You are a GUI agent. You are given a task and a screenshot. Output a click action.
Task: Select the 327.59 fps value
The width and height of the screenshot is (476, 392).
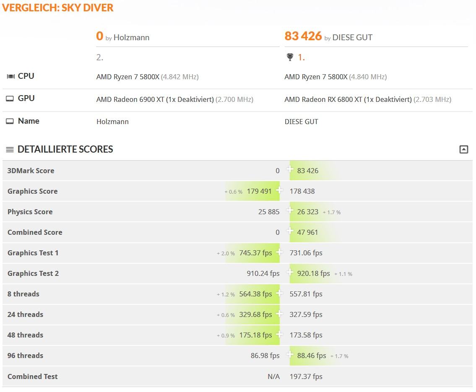coord(306,314)
